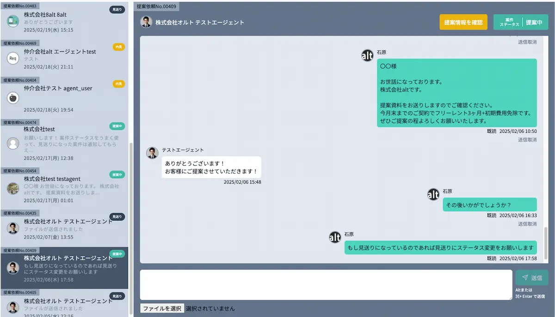Click the header avatar beside 株式会社オルト テストエージェント
Viewport: 555px width, 317px height.
pyautogui.click(x=146, y=22)
